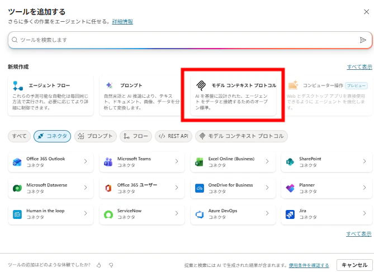This screenshot has height=272, width=374.
Task: Click the モデル コンテキスト プロトコル card icon
Action: [201, 85]
